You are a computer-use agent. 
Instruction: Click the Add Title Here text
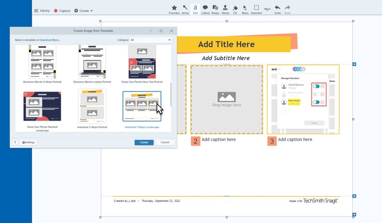tap(226, 44)
